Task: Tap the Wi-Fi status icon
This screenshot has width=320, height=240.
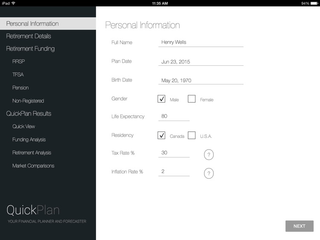Action: pyautogui.click(x=14, y=3)
